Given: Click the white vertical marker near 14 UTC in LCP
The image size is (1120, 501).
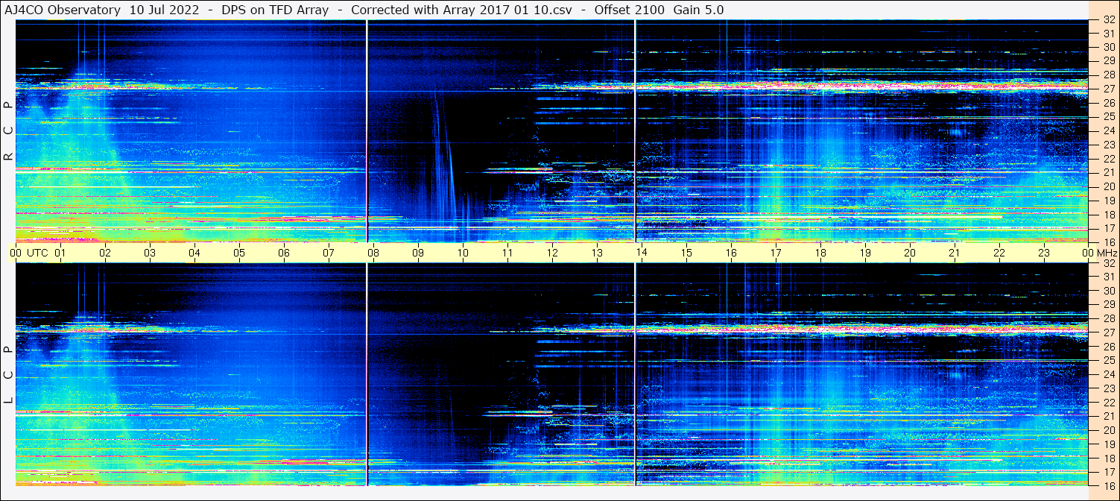Looking at the screenshot, I should [x=635, y=374].
